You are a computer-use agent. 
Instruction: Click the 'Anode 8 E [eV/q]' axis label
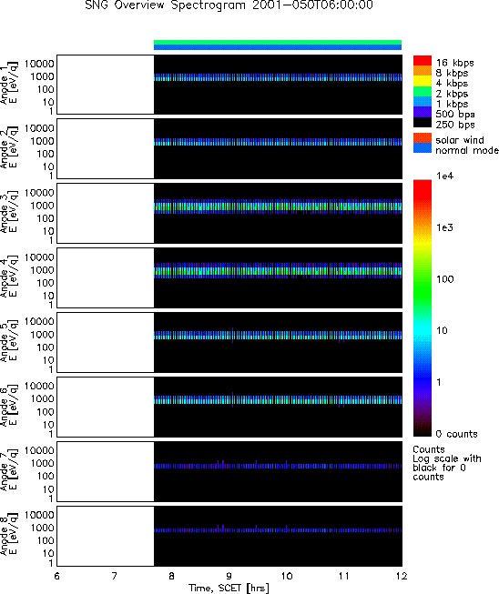pos(8,535)
